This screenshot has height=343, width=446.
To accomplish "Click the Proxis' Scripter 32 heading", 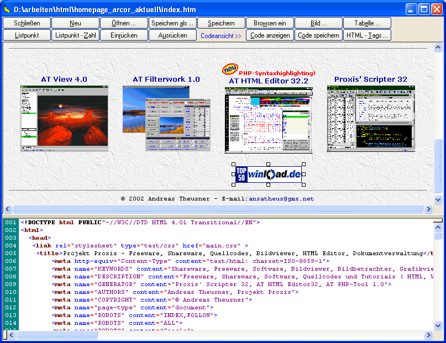I will click(371, 80).
